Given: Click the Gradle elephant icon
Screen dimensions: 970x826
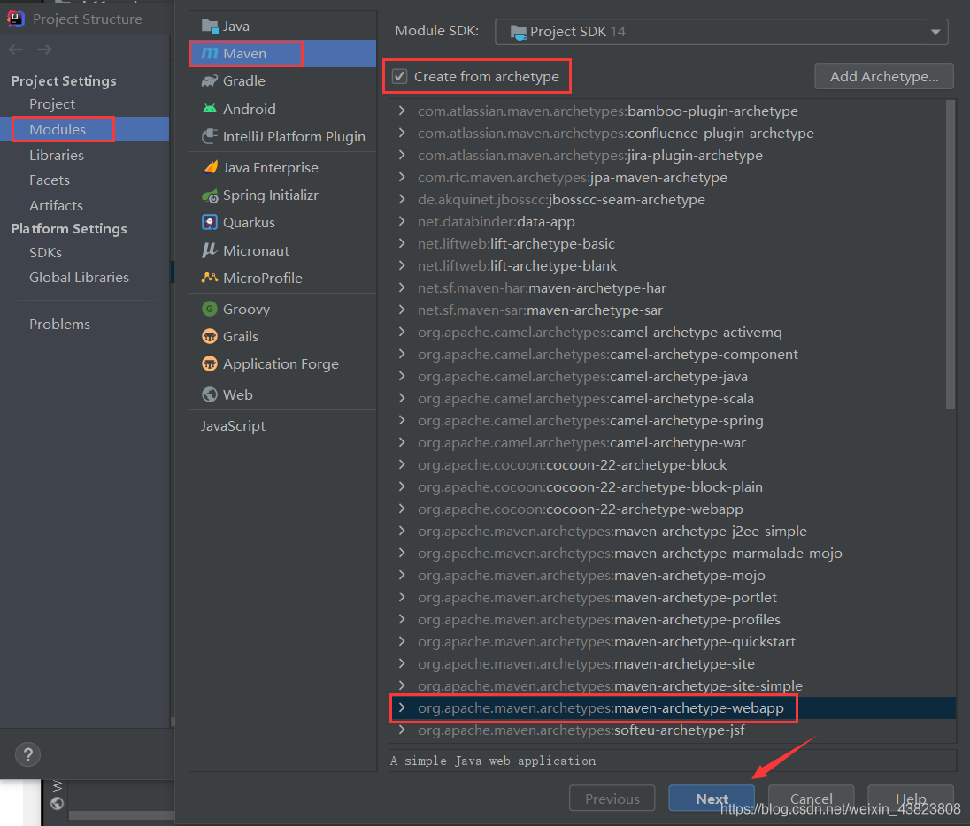Looking at the screenshot, I should pyautogui.click(x=210, y=81).
